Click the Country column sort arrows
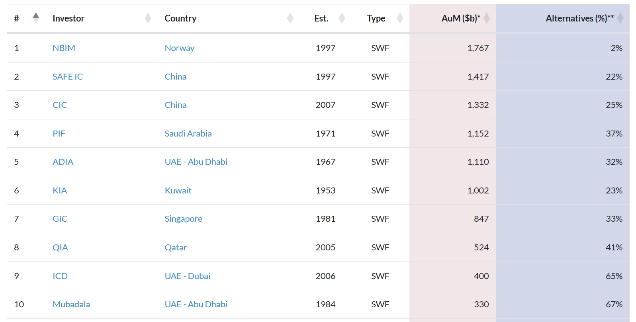This screenshot has height=322, width=636. pos(290,18)
